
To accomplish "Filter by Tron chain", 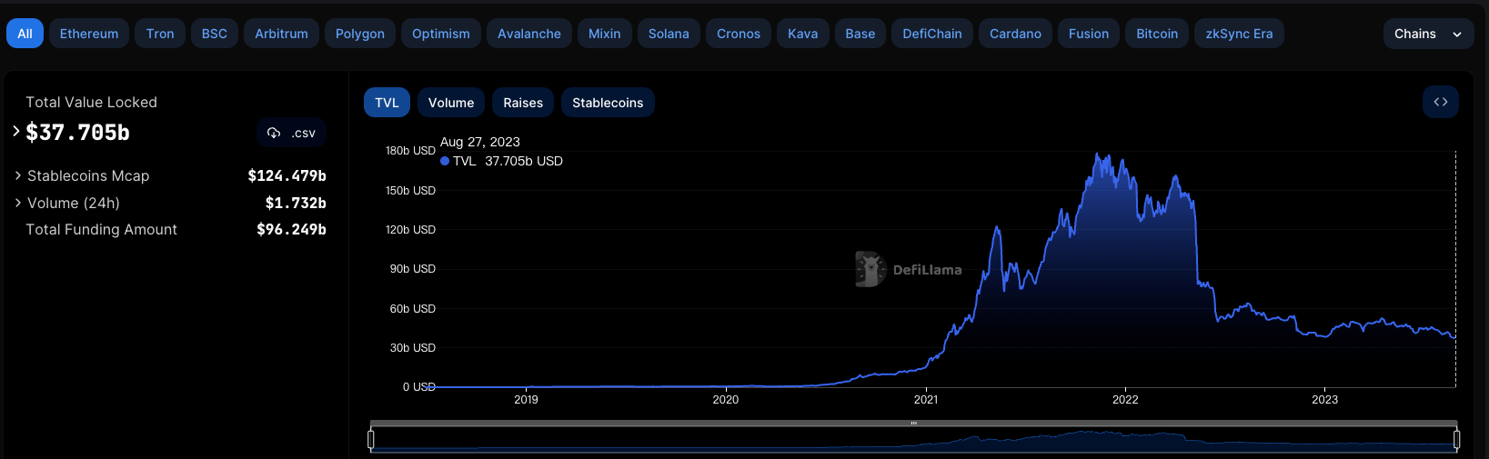I will click(x=160, y=34).
